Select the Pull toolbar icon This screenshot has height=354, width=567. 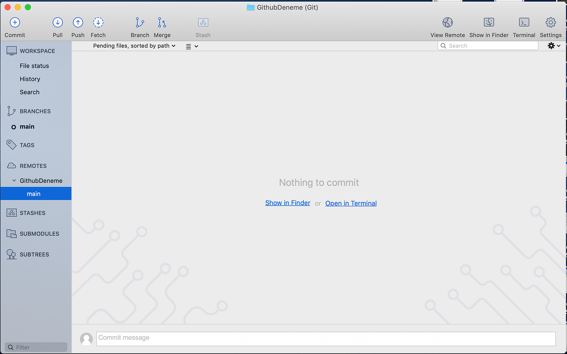pos(58,23)
